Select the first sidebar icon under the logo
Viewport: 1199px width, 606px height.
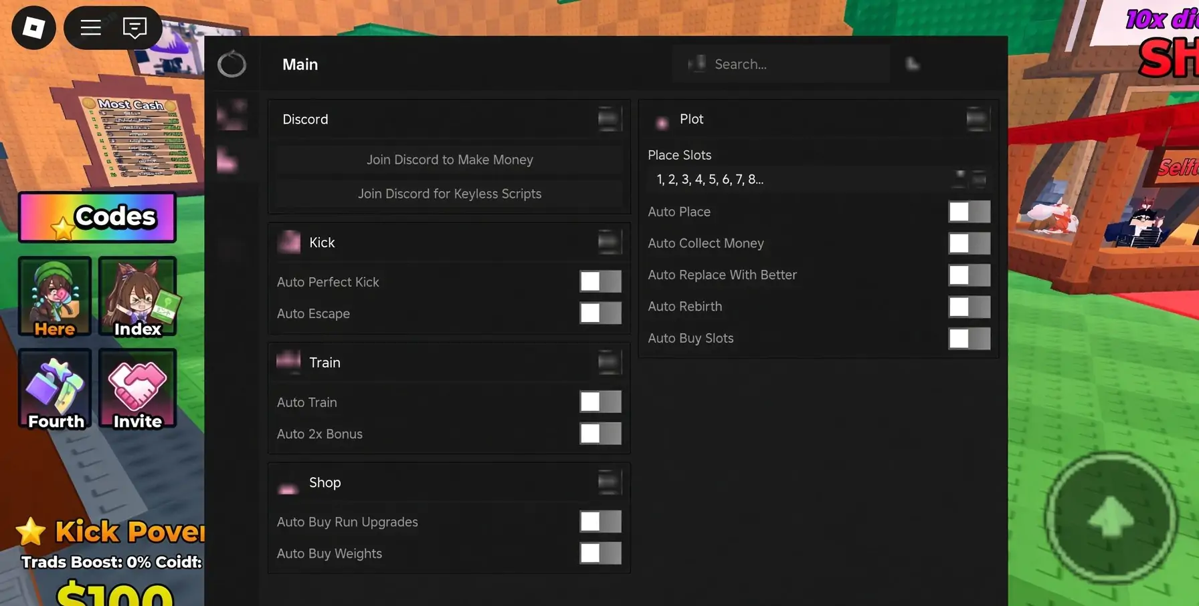(x=232, y=115)
